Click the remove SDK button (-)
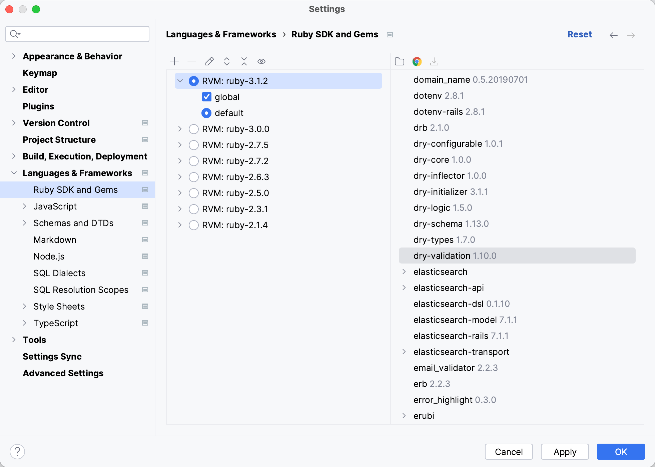 coord(192,62)
